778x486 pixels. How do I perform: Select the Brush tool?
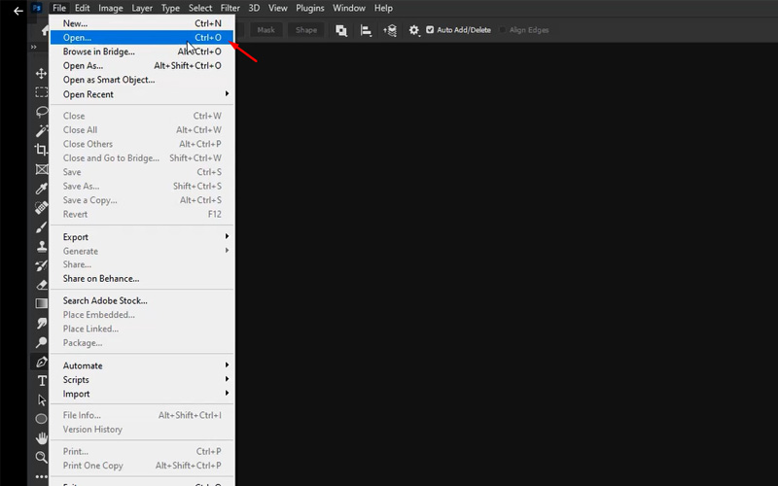pyautogui.click(x=41, y=226)
